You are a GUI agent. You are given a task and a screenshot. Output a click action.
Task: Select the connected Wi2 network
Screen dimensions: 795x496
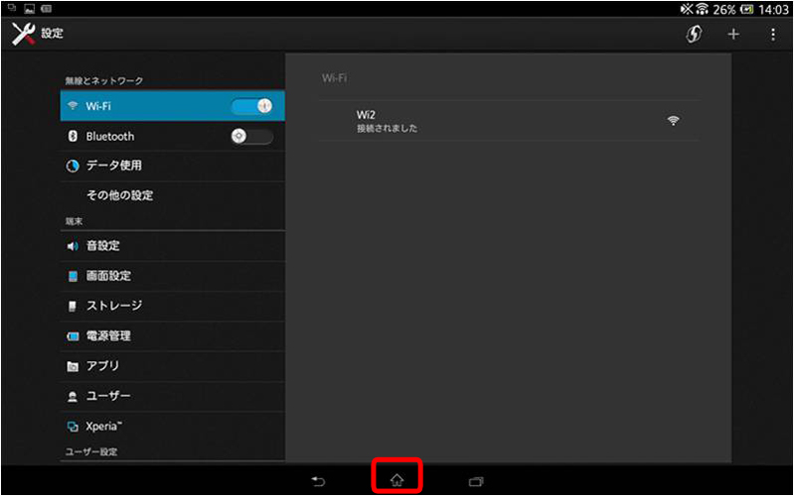pos(510,120)
